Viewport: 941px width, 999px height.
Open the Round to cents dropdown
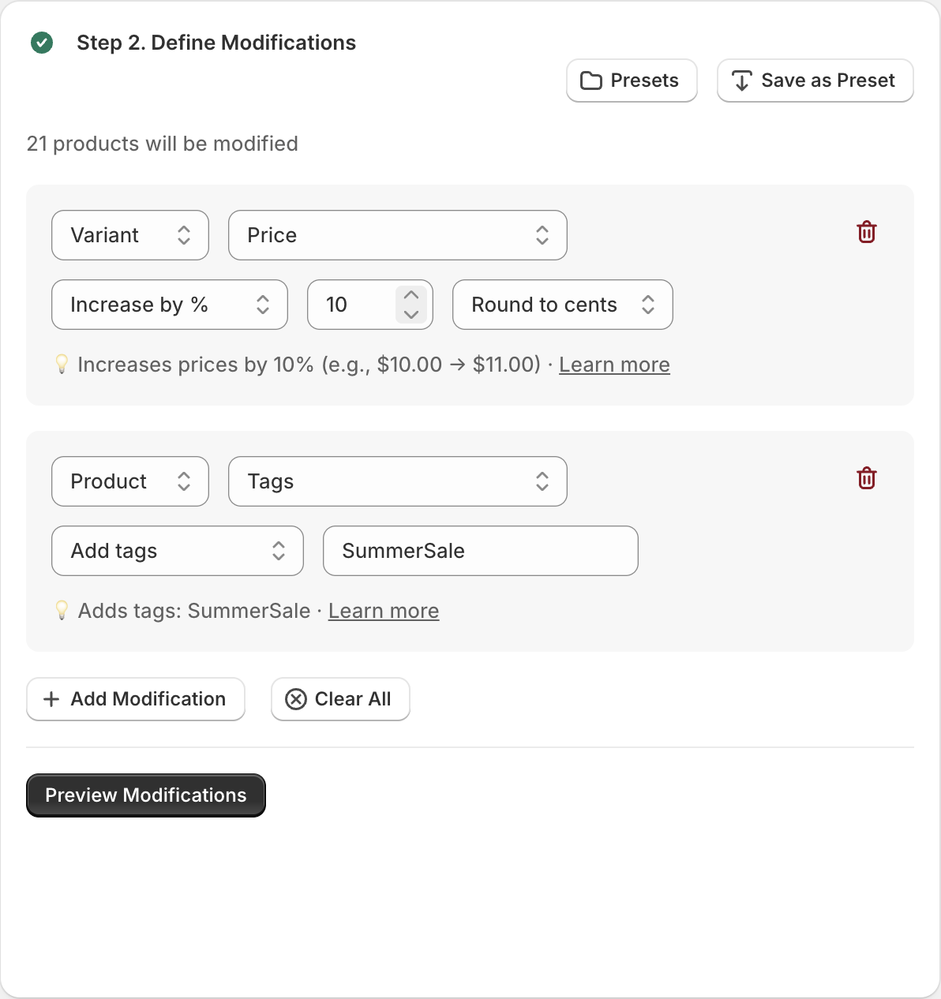[x=563, y=305]
